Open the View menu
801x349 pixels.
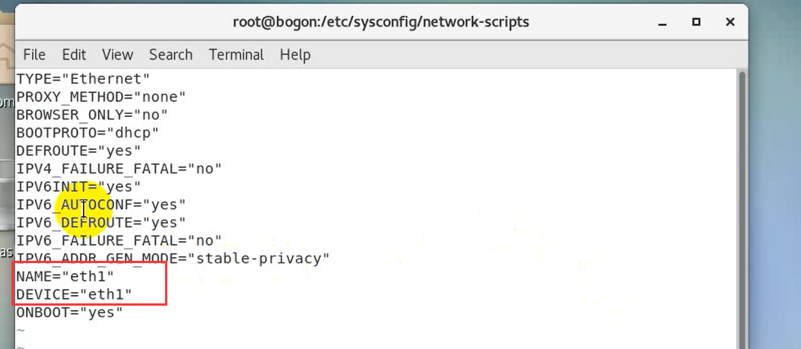click(117, 55)
